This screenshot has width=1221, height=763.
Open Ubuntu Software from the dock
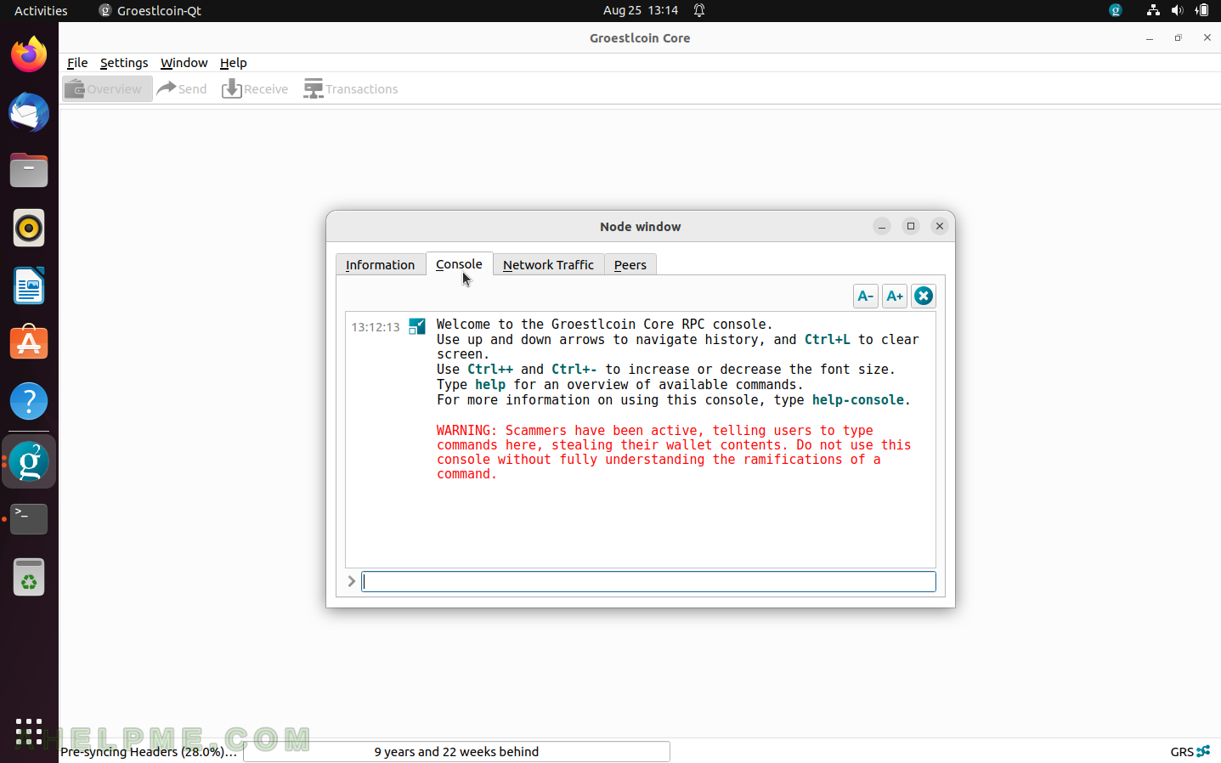click(x=29, y=343)
